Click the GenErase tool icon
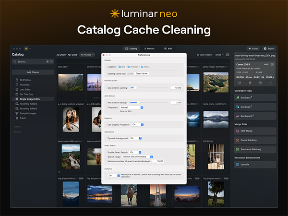 [238, 97]
